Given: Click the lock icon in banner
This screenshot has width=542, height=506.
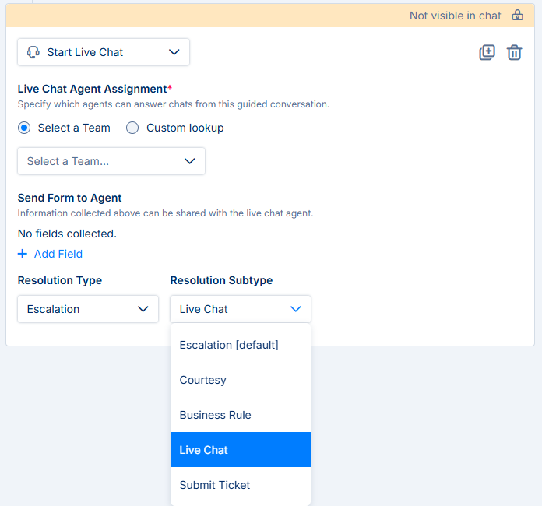Looking at the screenshot, I should click(x=517, y=16).
